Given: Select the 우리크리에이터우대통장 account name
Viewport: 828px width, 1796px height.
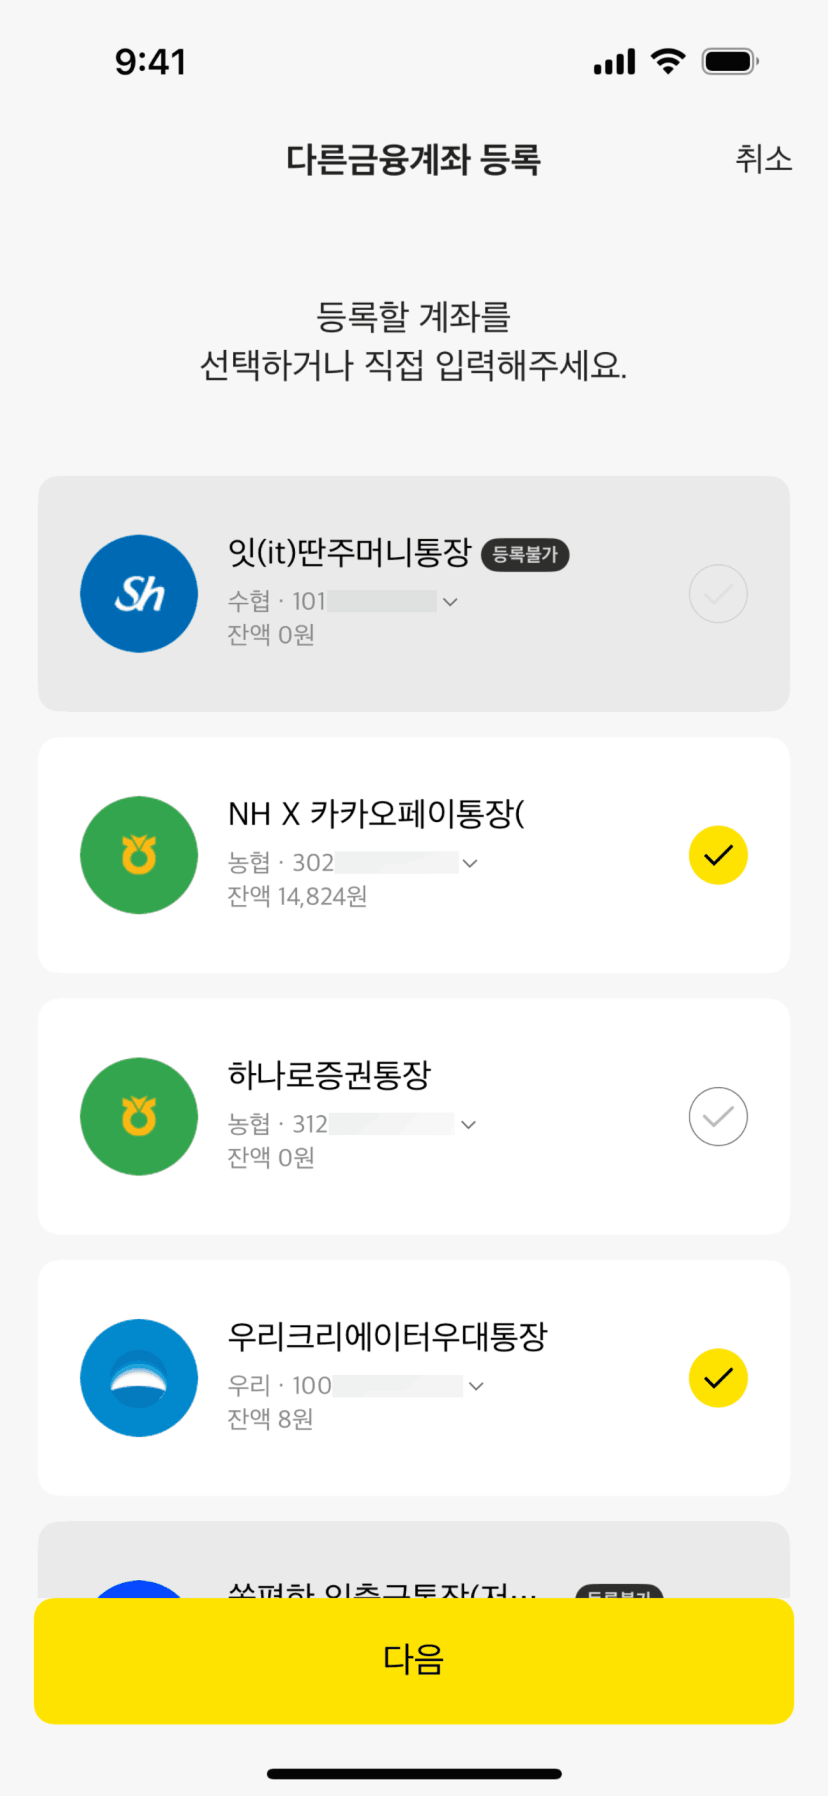Looking at the screenshot, I should (387, 1337).
